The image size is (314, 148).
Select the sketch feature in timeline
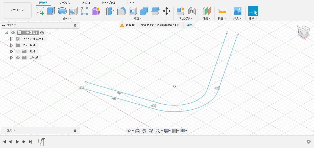coord(40,142)
